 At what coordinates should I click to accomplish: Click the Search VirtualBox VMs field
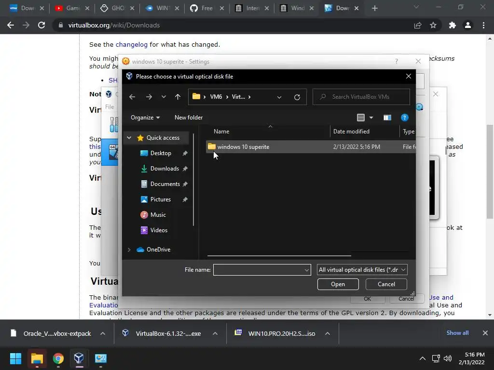click(361, 97)
